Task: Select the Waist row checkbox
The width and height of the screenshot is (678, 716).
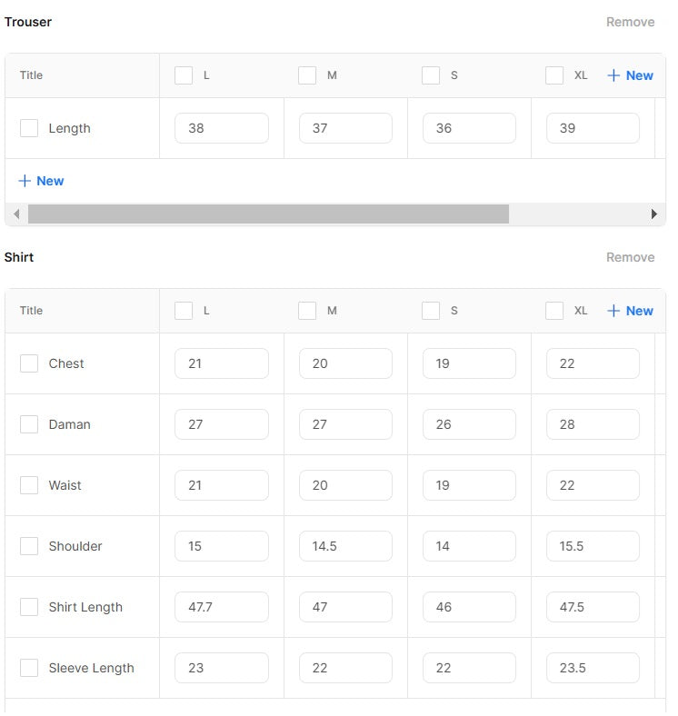Action: pos(29,485)
